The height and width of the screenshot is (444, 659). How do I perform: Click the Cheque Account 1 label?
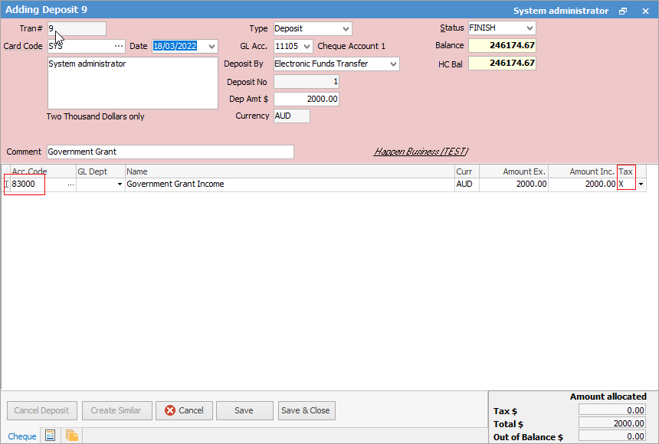[352, 46]
